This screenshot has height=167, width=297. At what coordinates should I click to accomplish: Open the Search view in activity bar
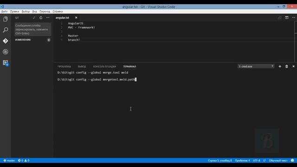[6, 30]
